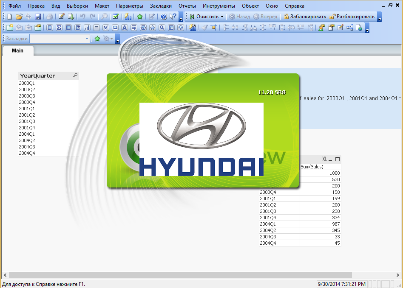The height and width of the screenshot is (288, 403).
Task: Switch on WebView with the globe page icon
Action: pos(359,28)
